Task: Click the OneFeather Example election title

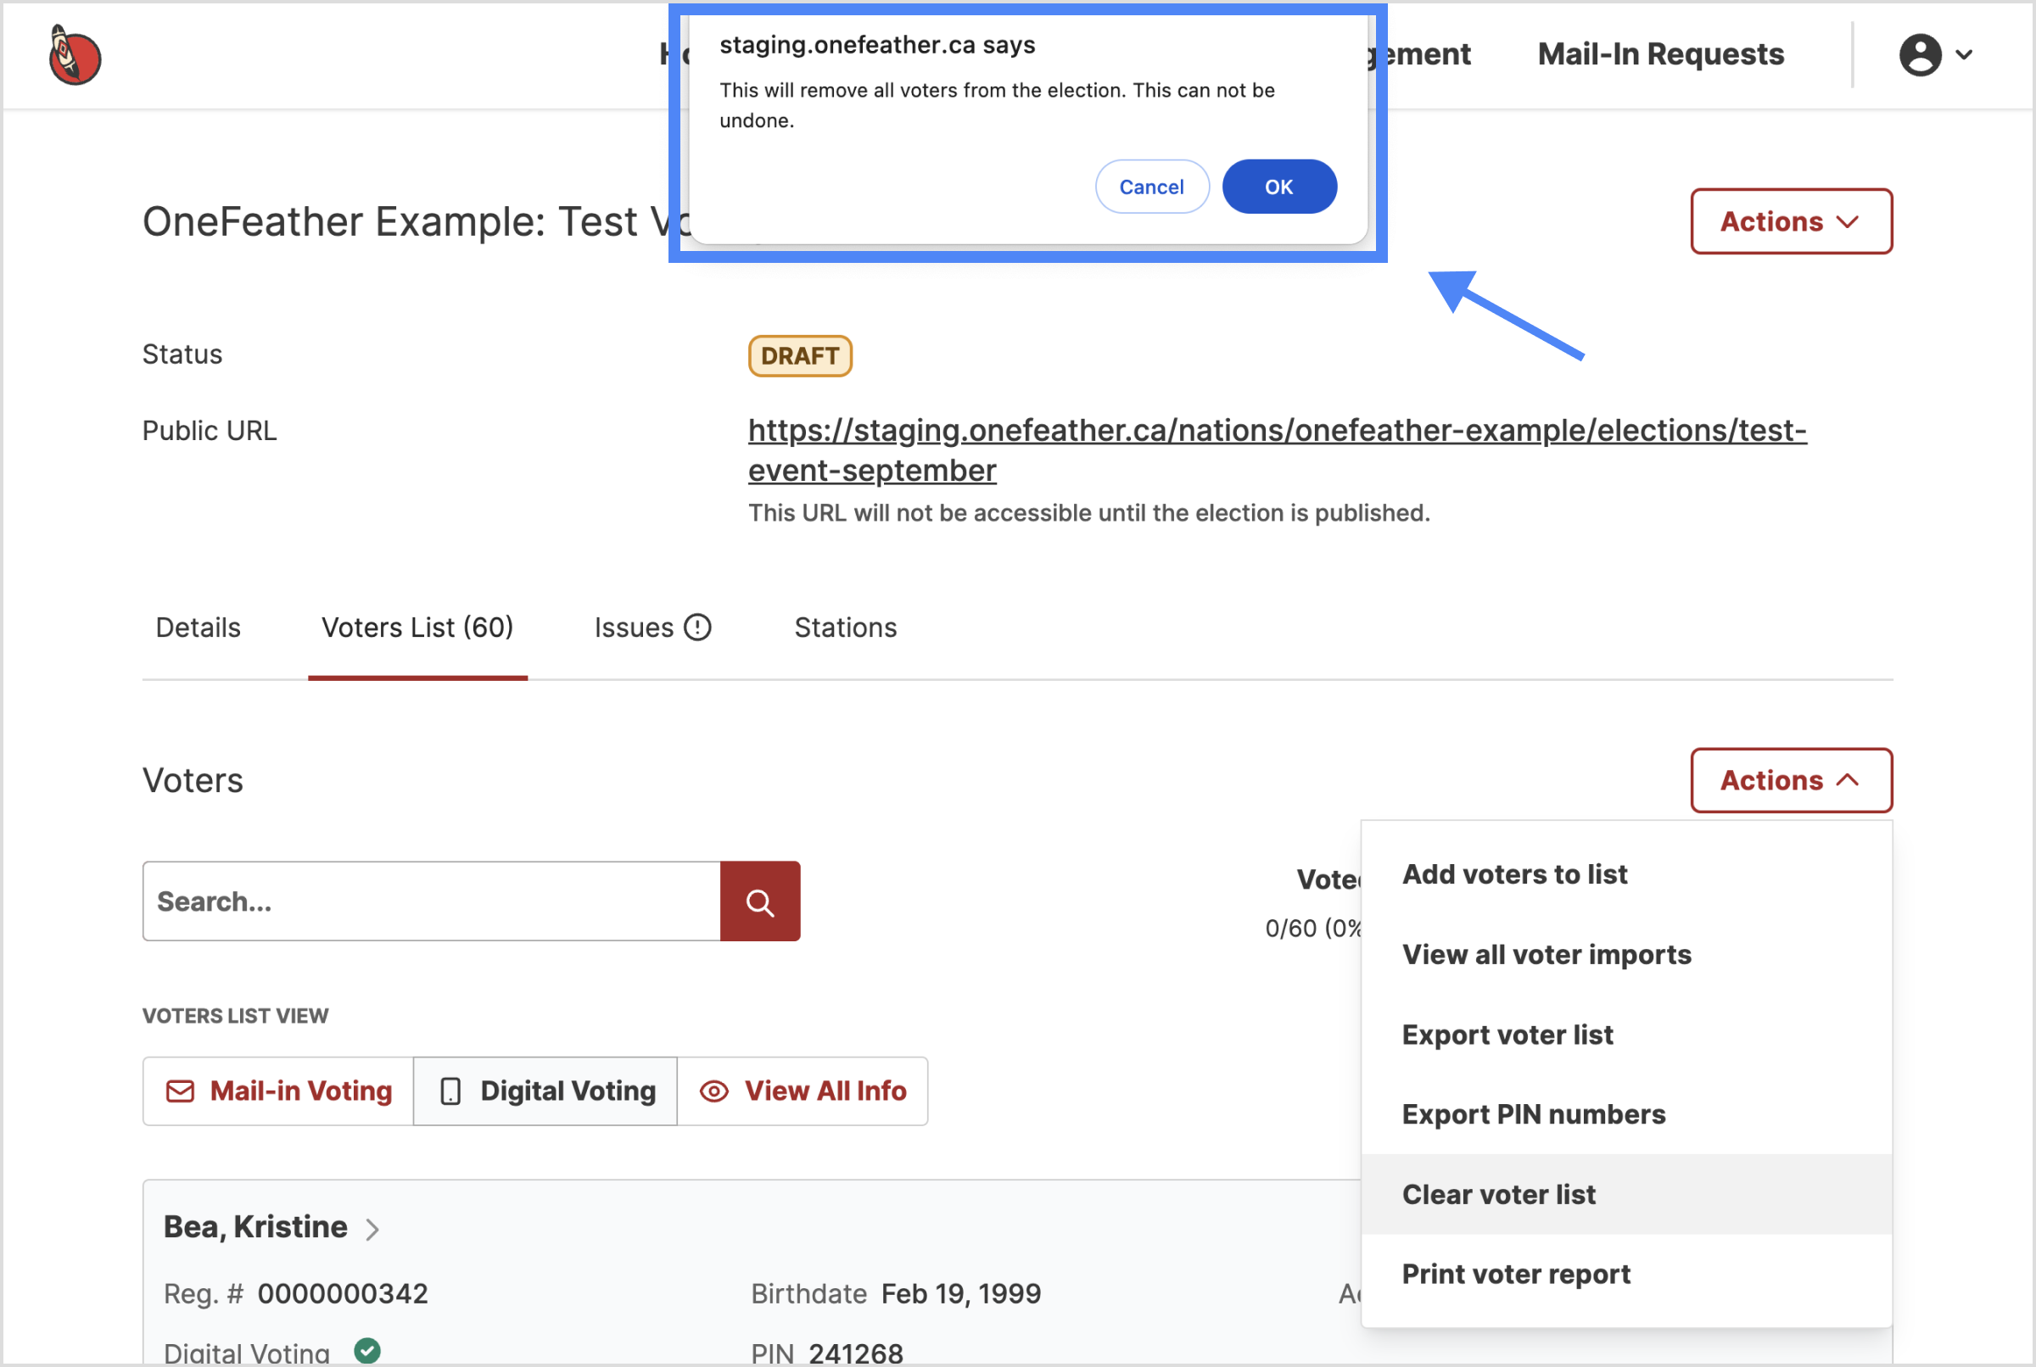Action: (416, 221)
